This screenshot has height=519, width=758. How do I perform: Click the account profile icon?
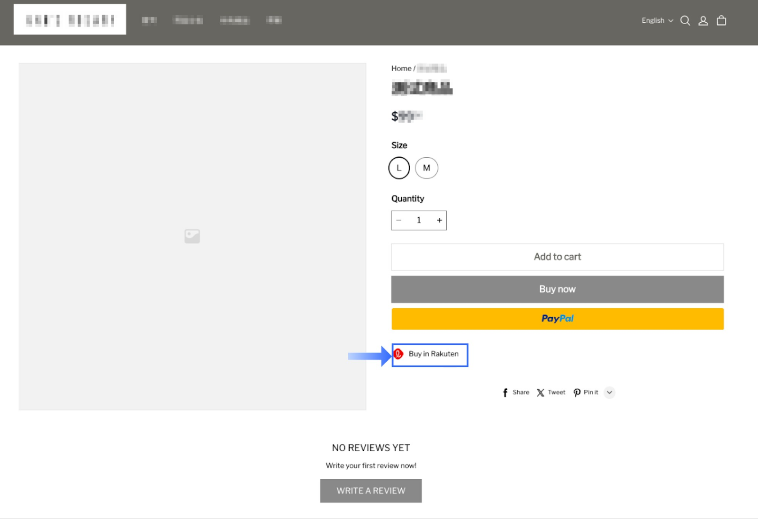(703, 20)
